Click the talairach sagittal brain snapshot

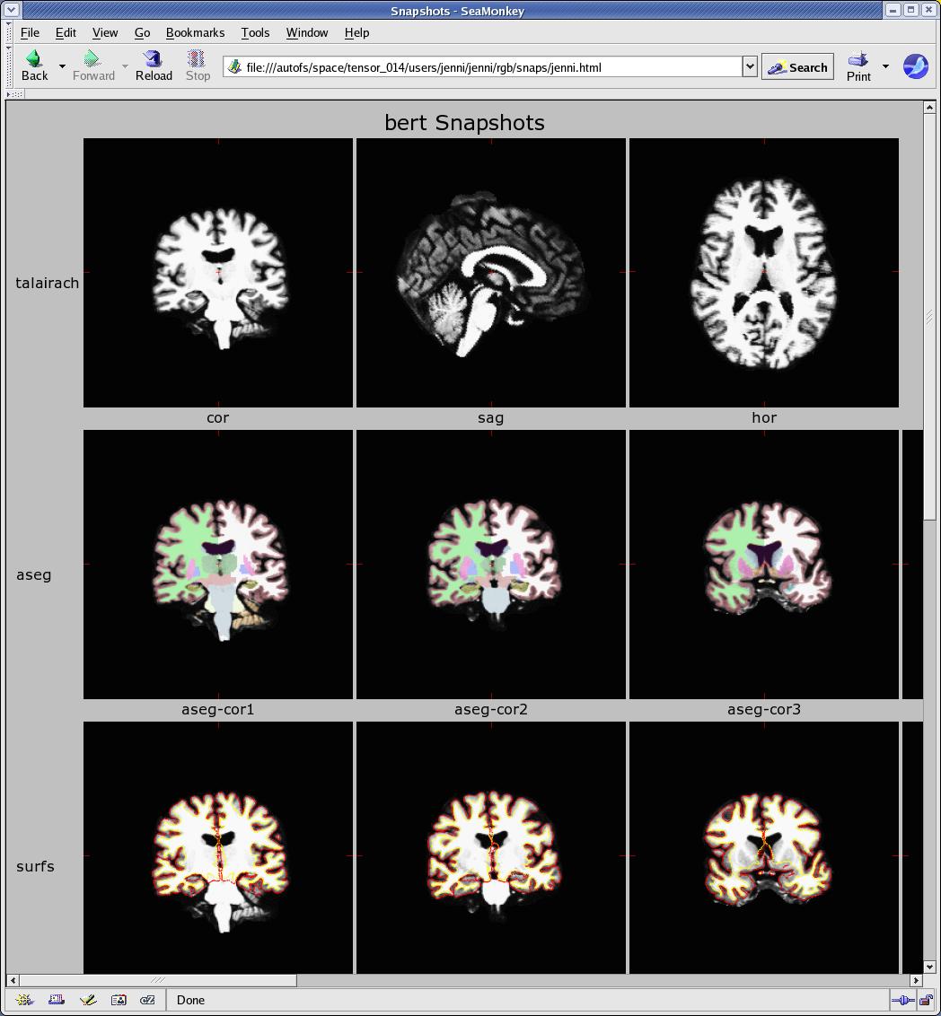491,273
